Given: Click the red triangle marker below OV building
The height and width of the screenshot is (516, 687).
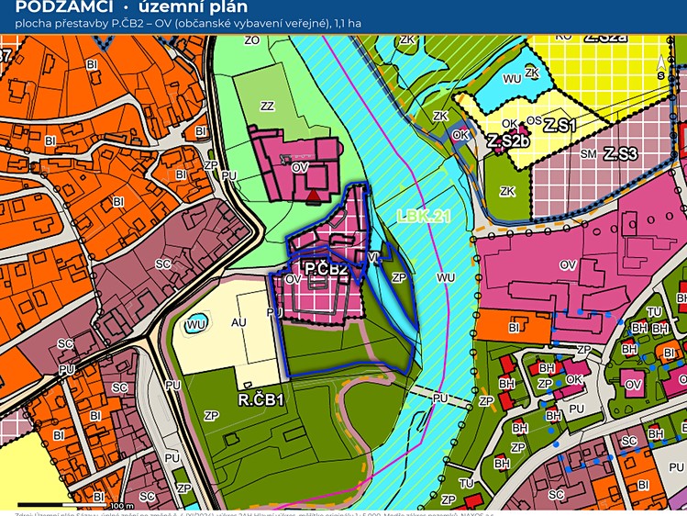Looking at the screenshot, I should [313, 196].
